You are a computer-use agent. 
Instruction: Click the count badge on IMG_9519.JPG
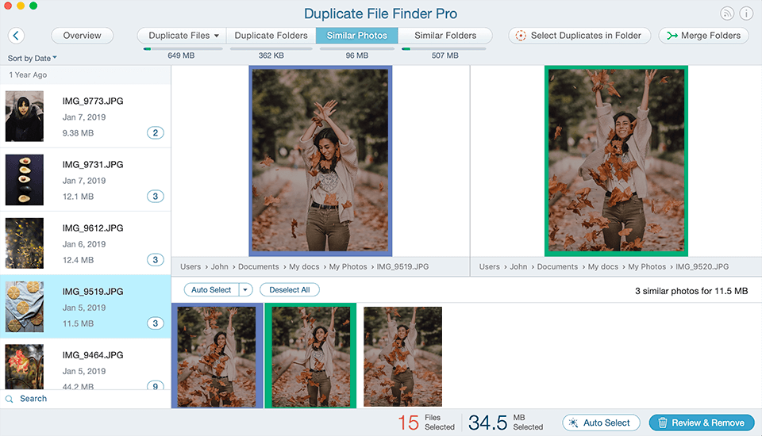tap(155, 323)
